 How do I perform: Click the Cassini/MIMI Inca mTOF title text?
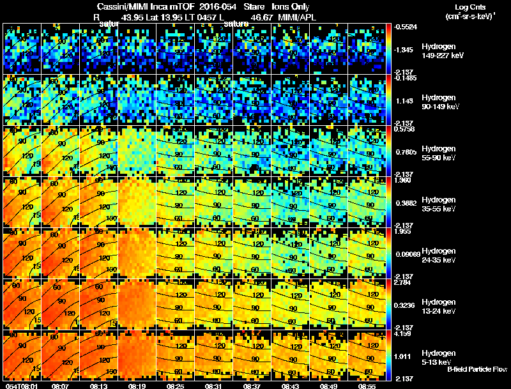tap(146, 7)
